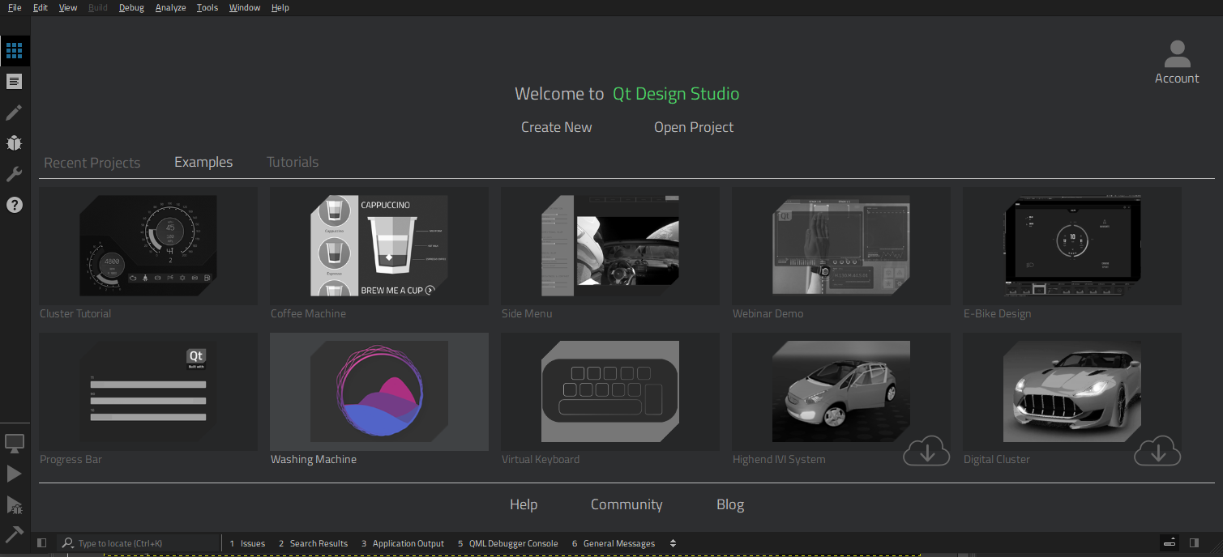
Task: Open Debug mode with the bug icon
Action: click(x=14, y=143)
